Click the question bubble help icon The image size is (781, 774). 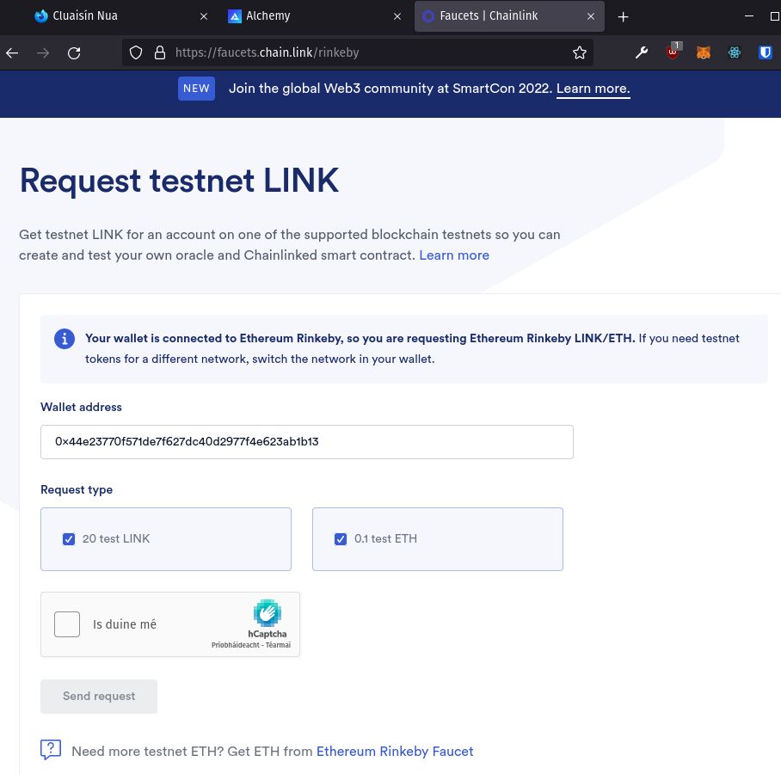point(50,750)
